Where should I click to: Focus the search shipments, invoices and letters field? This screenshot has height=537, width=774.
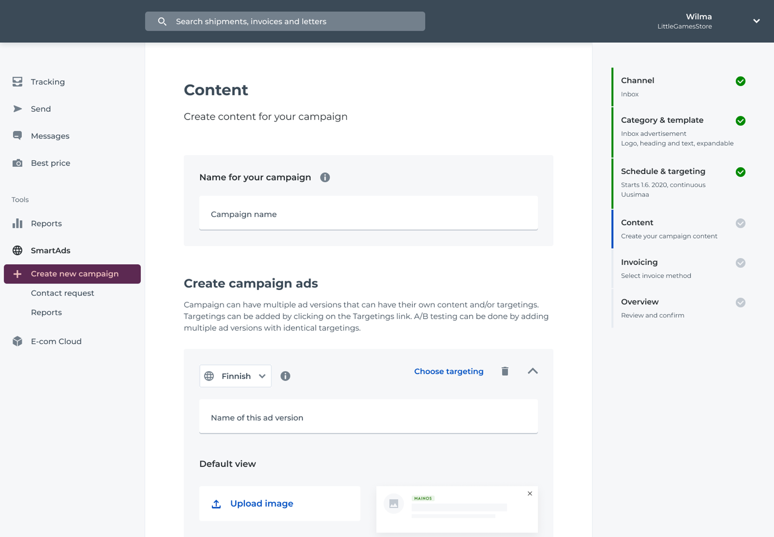(285, 21)
